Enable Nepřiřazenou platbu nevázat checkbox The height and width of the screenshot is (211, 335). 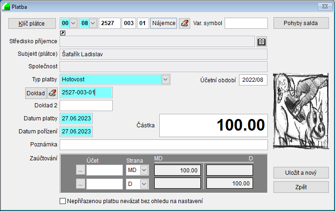(x=63, y=201)
